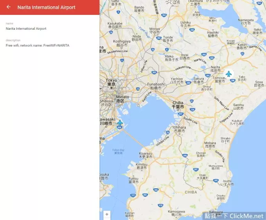Click the Koshigaya label on the map
The image size is (266, 220).
tap(122, 43)
